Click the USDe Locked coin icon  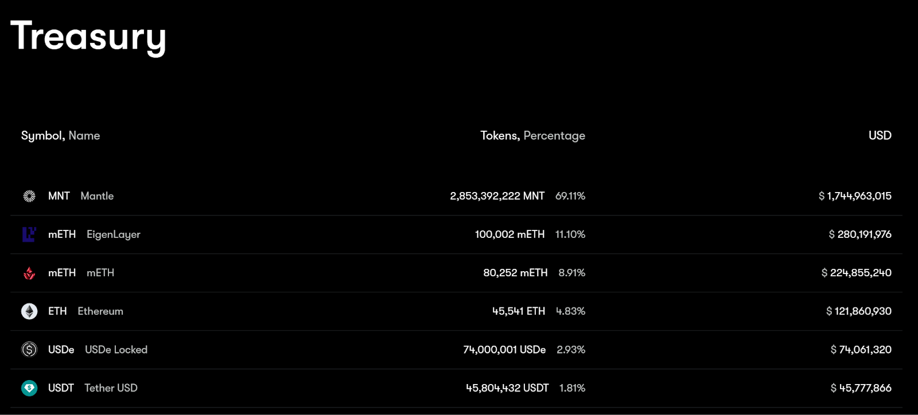point(29,350)
